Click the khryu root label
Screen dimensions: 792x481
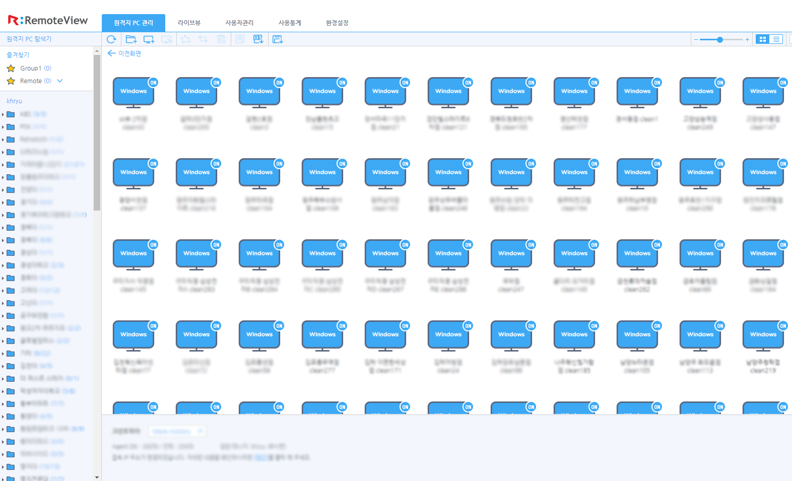pos(14,101)
